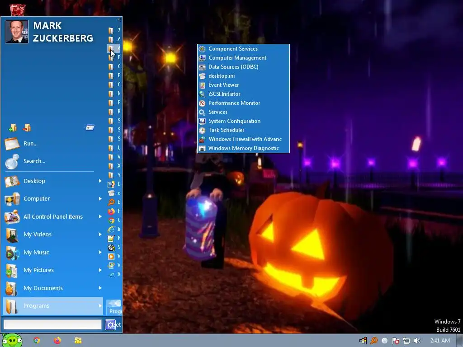Open Performance Monitor entry
The height and width of the screenshot is (347, 463).
(243, 103)
